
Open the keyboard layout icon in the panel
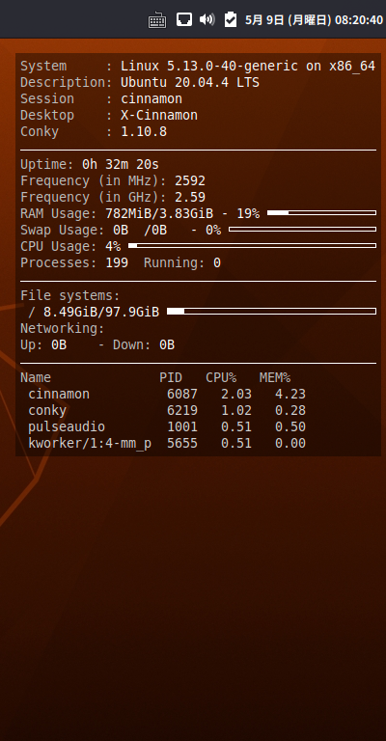coord(157,20)
